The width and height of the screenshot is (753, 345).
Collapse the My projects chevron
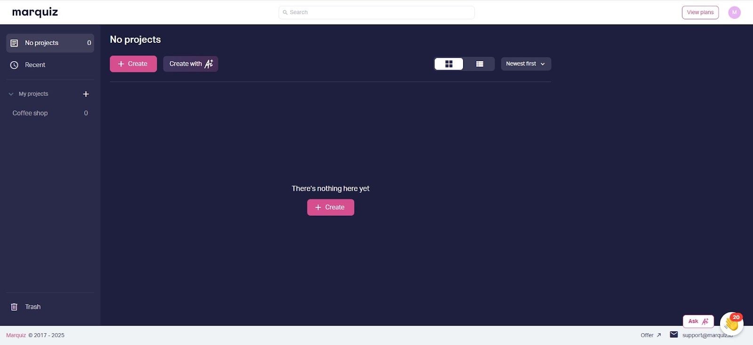point(11,94)
